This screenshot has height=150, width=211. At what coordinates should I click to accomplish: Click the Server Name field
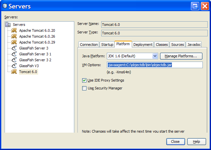click(154, 25)
